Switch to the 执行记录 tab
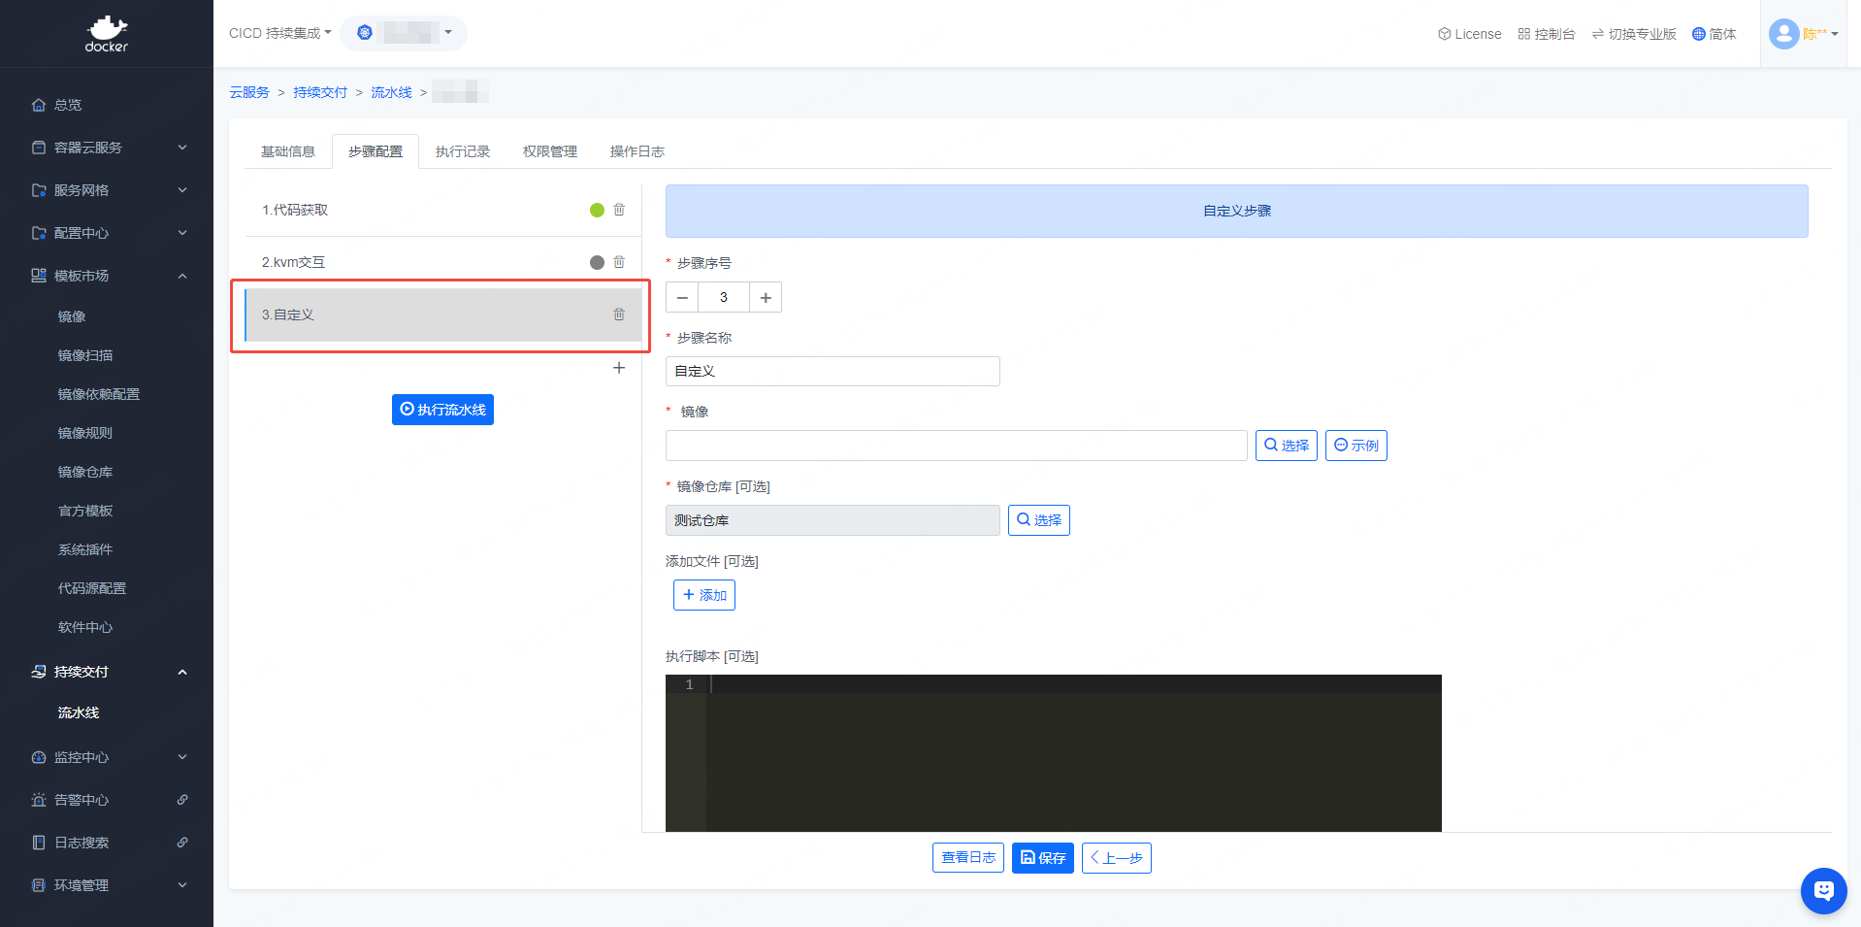This screenshot has width=1861, height=927. (463, 151)
